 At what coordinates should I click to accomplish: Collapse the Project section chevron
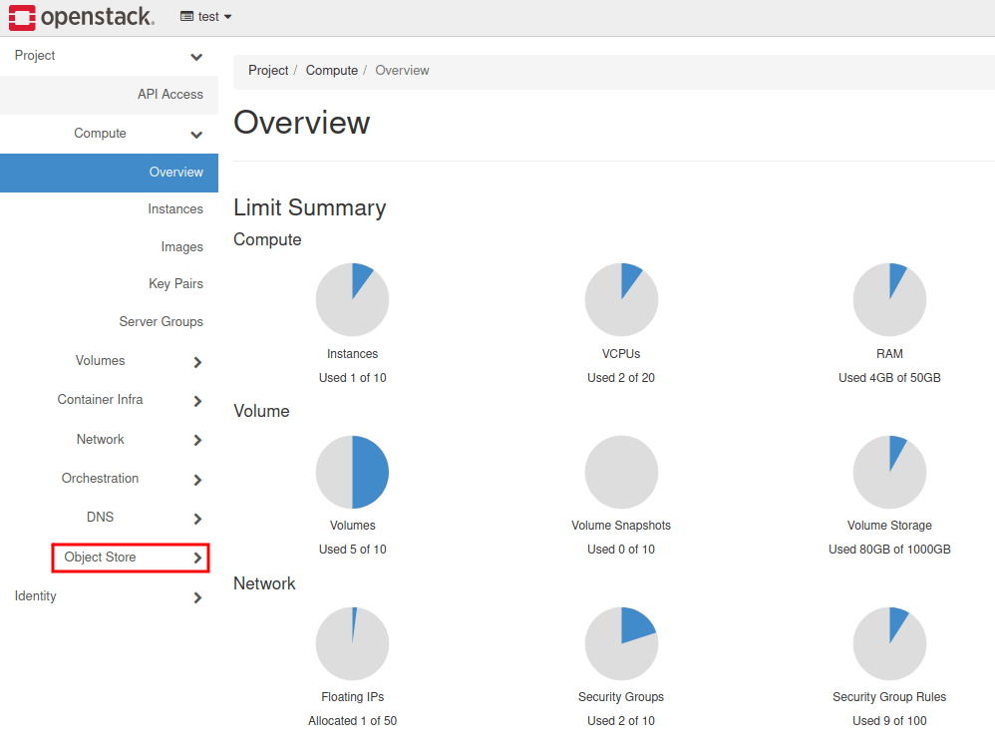[196, 57]
